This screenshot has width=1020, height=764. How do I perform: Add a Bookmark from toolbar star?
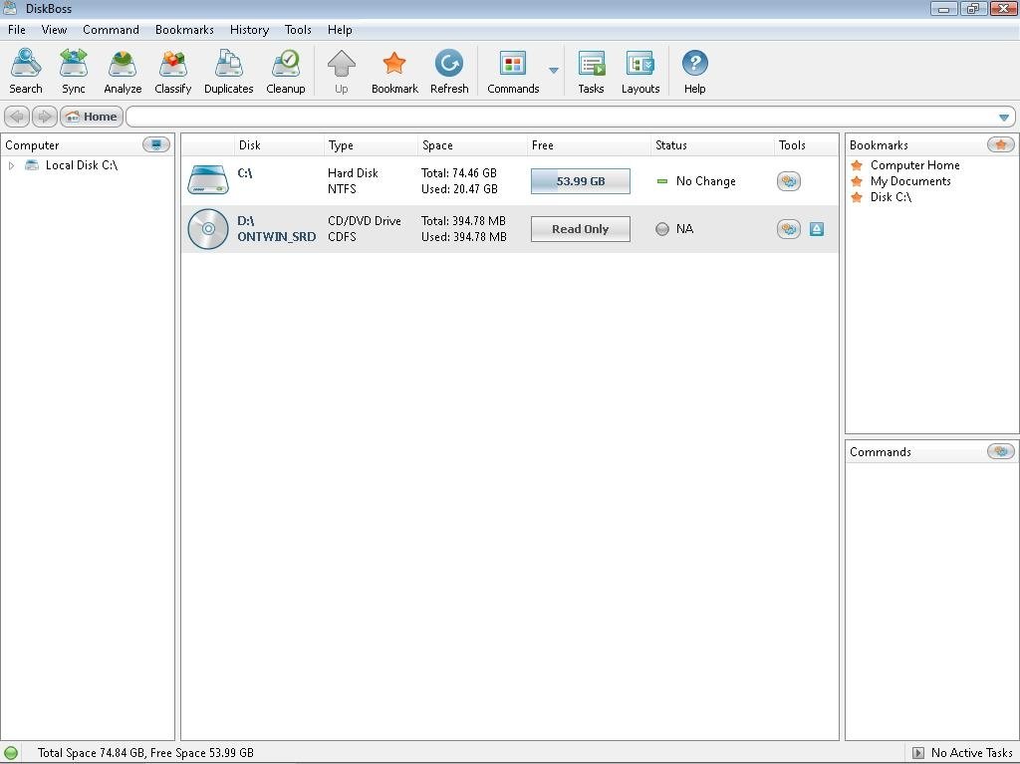coord(394,72)
